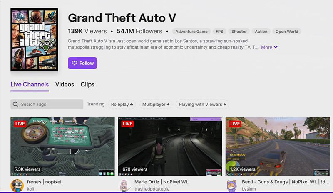The height and width of the screenshot is (193, 333).
Task: Open koil's channel avatar icon
Action: 17,185
